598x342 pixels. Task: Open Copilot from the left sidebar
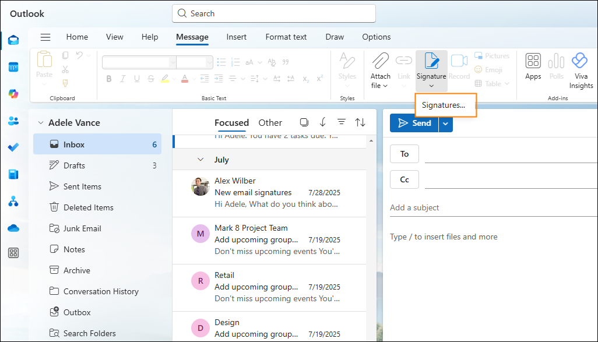pyautogui.click(x=13, y=94)
